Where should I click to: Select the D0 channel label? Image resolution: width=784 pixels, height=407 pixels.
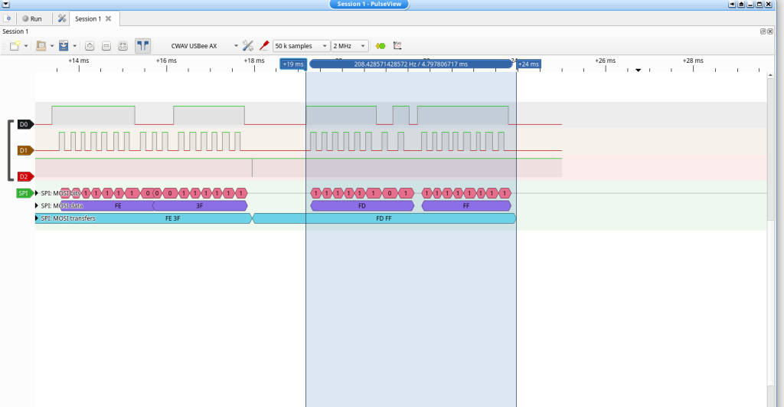[x=24, y=124]
